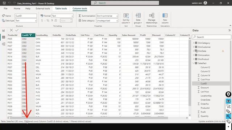Image resolution: width=232 pixels, height=130 pixels.
Task: Expand the DimDate table
Action: [193, 51]
